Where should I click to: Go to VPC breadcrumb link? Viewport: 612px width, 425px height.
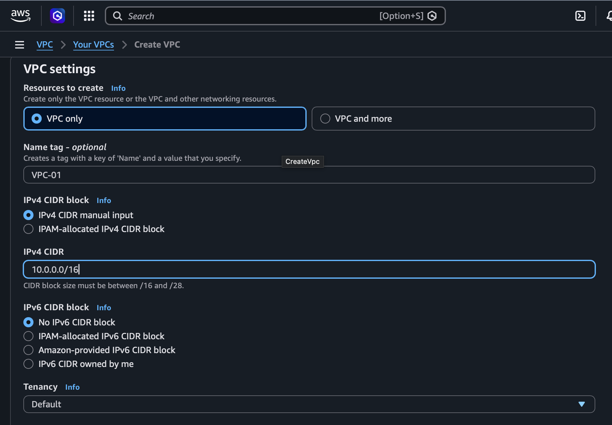(45, 45)
